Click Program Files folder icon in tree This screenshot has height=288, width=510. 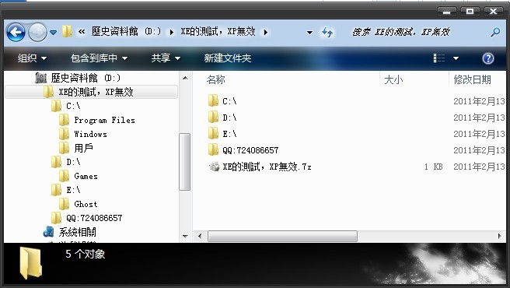coord(64,120)
